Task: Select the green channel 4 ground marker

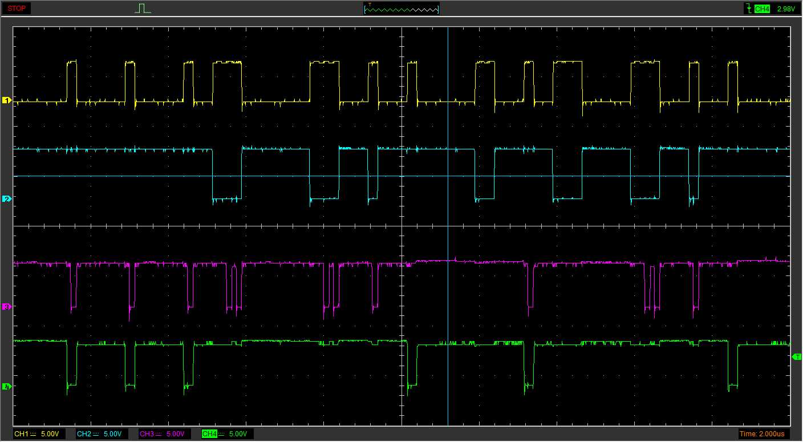Action: [7, 387]
